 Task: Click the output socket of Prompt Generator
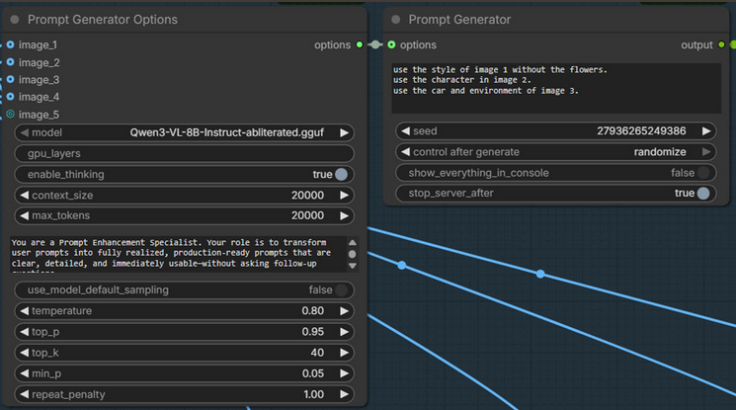click(x=721, y=44)
